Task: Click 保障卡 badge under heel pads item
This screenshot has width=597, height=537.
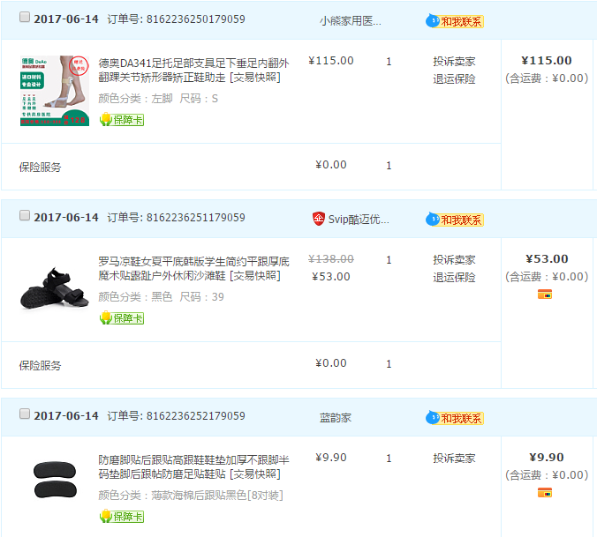Action: pyautogui.click(x=121, y=517)
